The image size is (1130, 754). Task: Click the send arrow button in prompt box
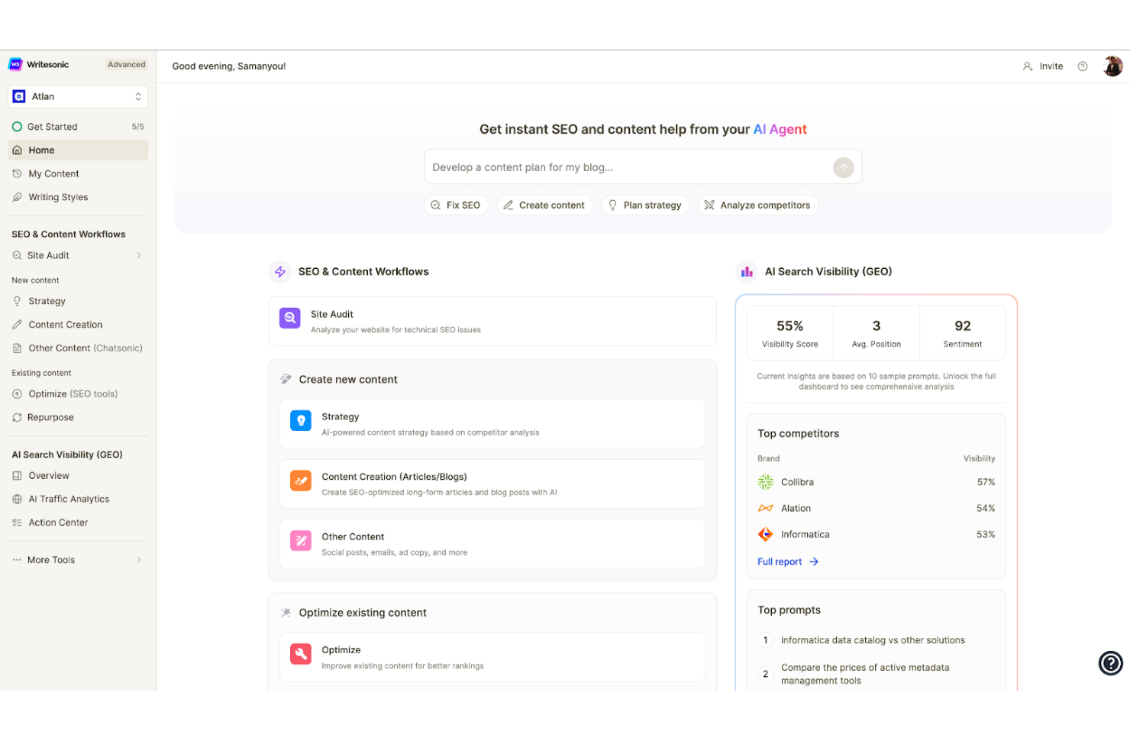843,167
